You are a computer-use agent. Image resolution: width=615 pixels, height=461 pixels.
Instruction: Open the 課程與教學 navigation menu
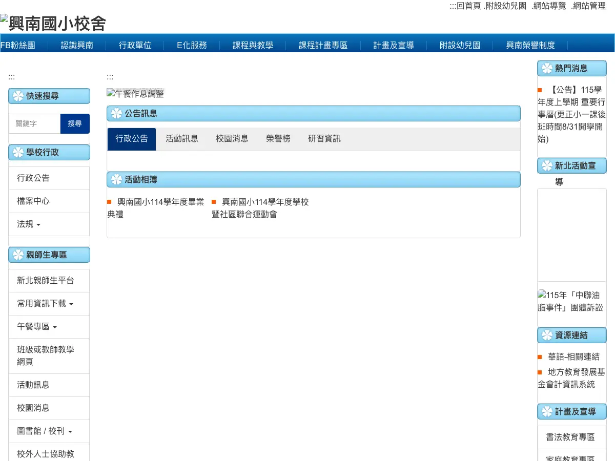(253, 45)
